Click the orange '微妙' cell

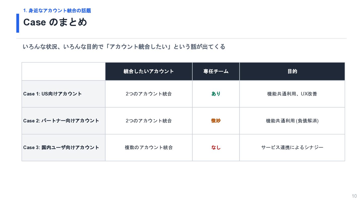click(216, 121)
